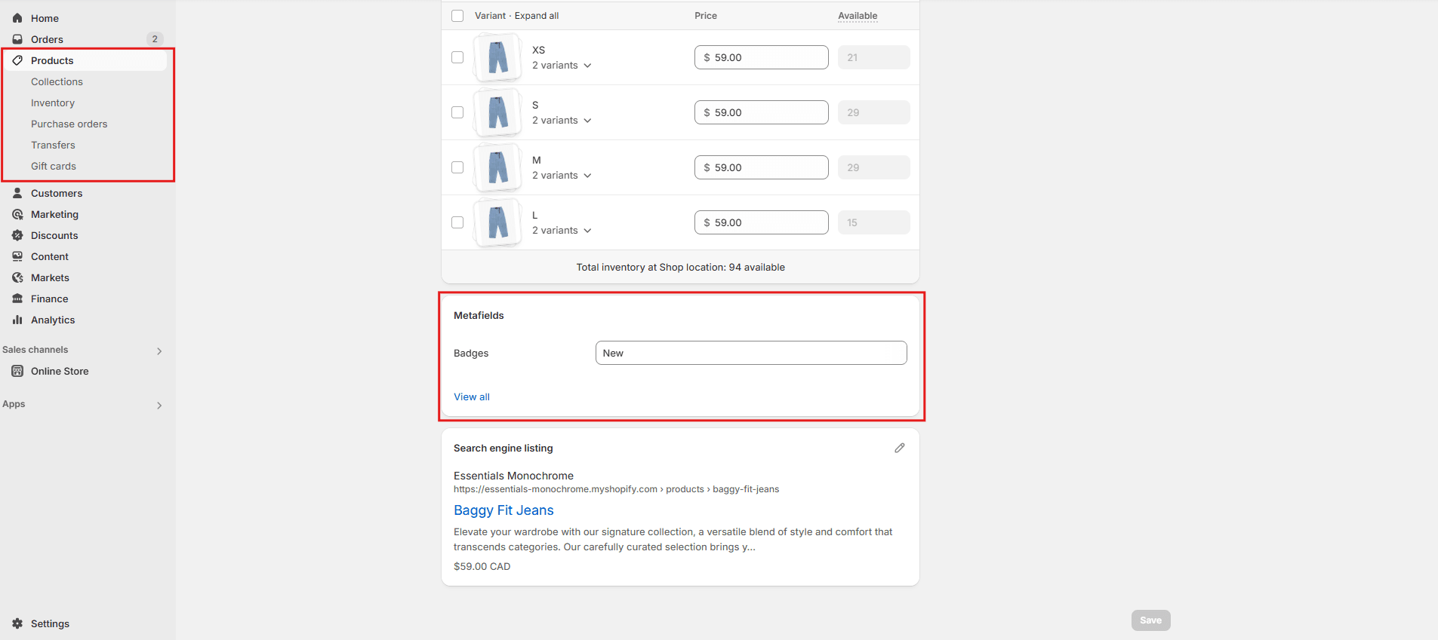Click the Online Store icon
The height and width of the screenshot is (640, 1438).
pos(17,371)
